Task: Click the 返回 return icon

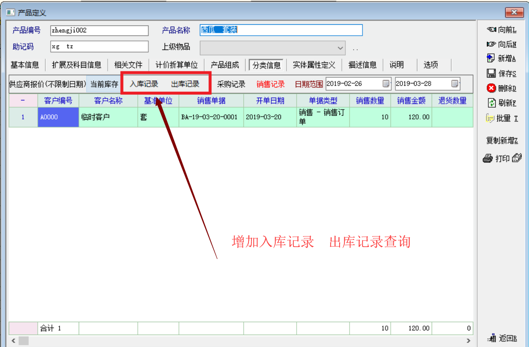Action: coord(491,338)
